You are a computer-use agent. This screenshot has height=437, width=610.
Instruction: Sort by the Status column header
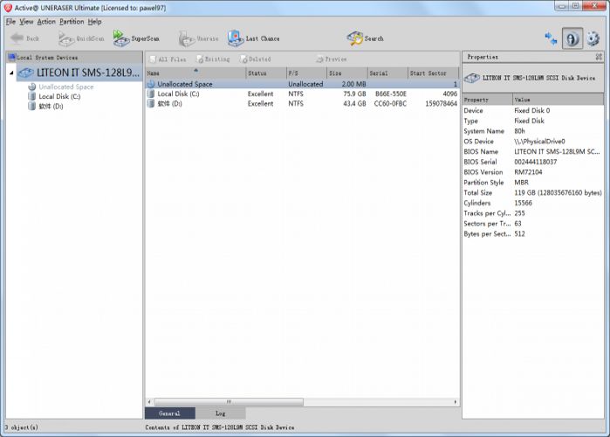pyautogui.click(x=266, y=73)
